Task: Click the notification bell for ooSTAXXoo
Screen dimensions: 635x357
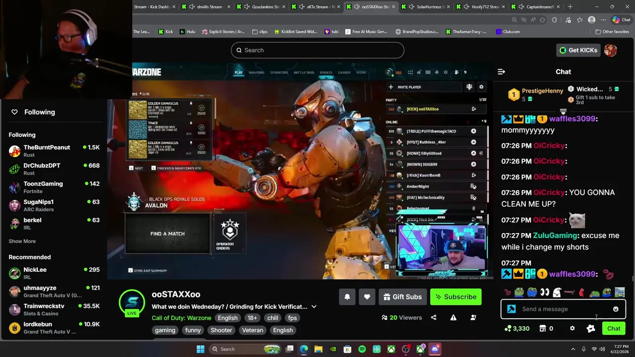Action: click(x=347, y=297)
